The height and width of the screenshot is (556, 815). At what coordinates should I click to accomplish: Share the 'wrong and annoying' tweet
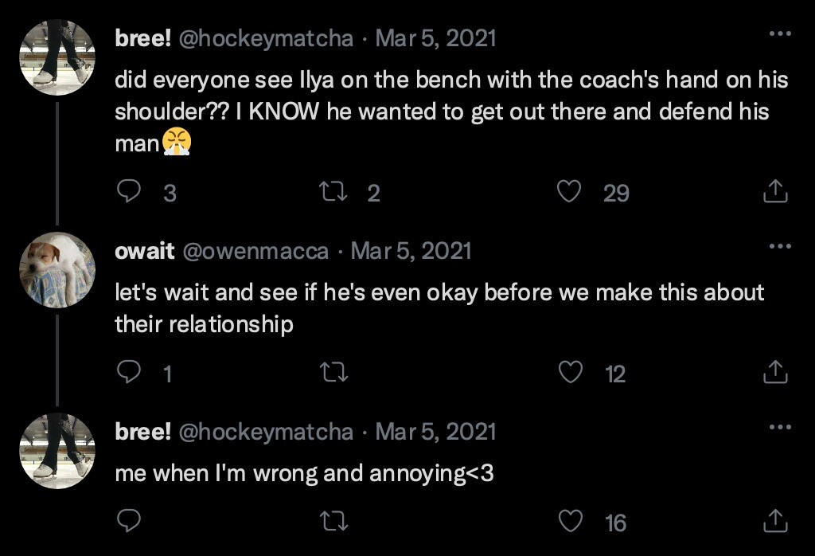pyautogui.click(x=775, y=522)
